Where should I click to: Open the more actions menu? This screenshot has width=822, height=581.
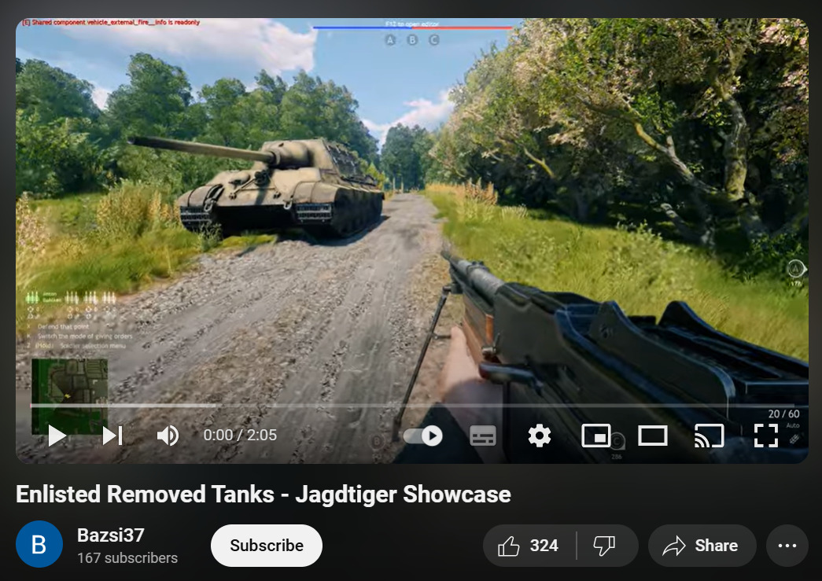[x=787, y=546]
